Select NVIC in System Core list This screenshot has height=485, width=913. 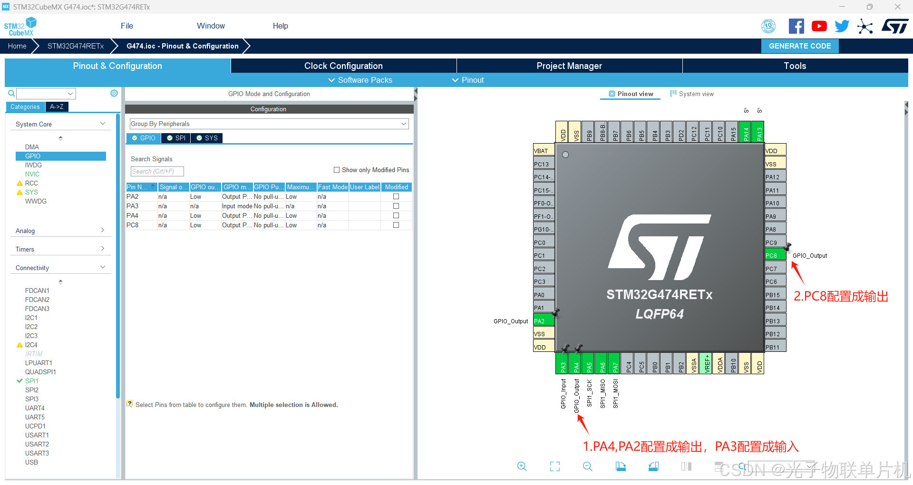point(32,174)
